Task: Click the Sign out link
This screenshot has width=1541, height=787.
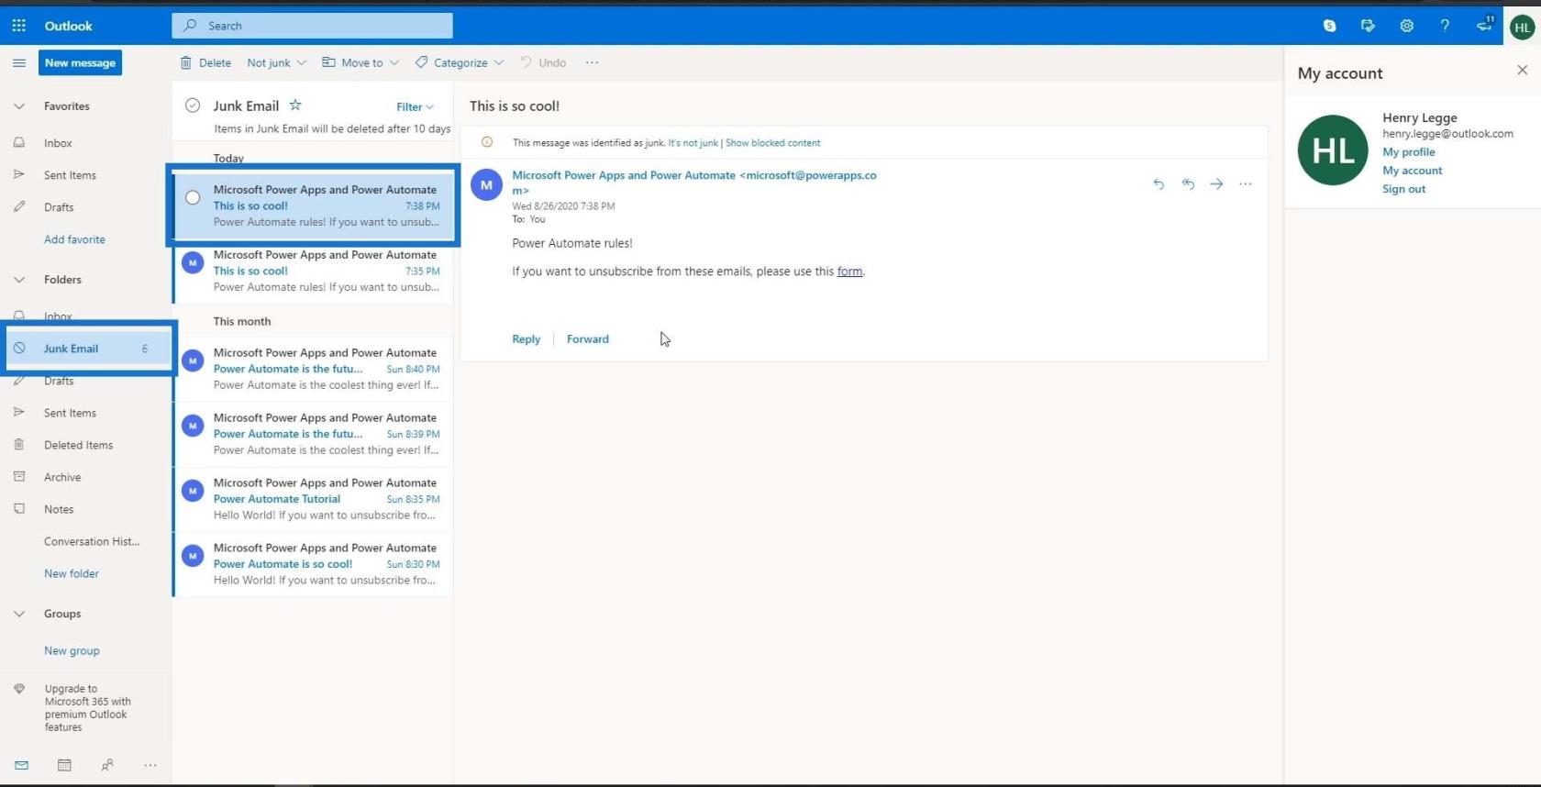Action: point(1404,189)
